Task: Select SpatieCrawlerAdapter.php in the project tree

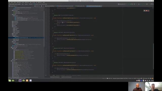Action: (x=26, y=38)
